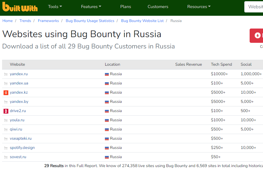Select the Frameworks breadcrumb link
Image resolution: width=263 pixels, height=173 pixels.
coord(48,21)
